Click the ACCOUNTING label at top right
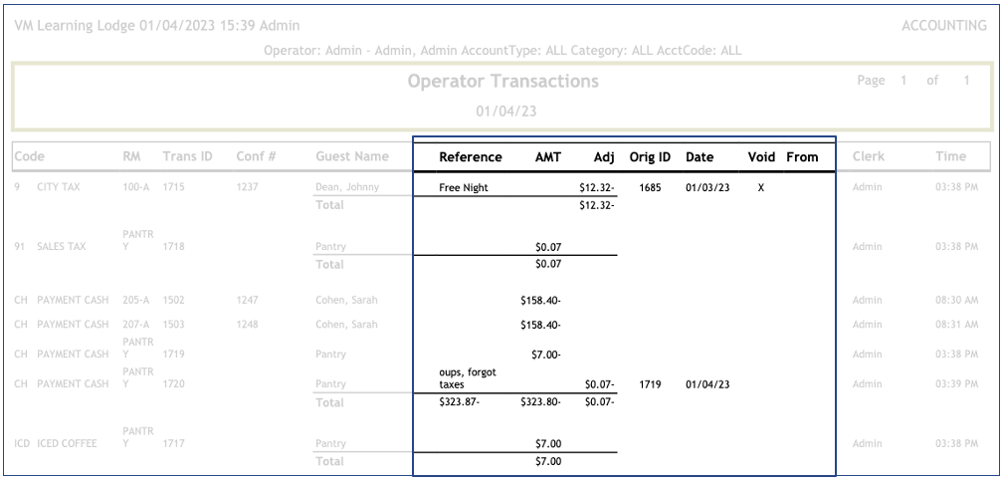 coord(943,25)
